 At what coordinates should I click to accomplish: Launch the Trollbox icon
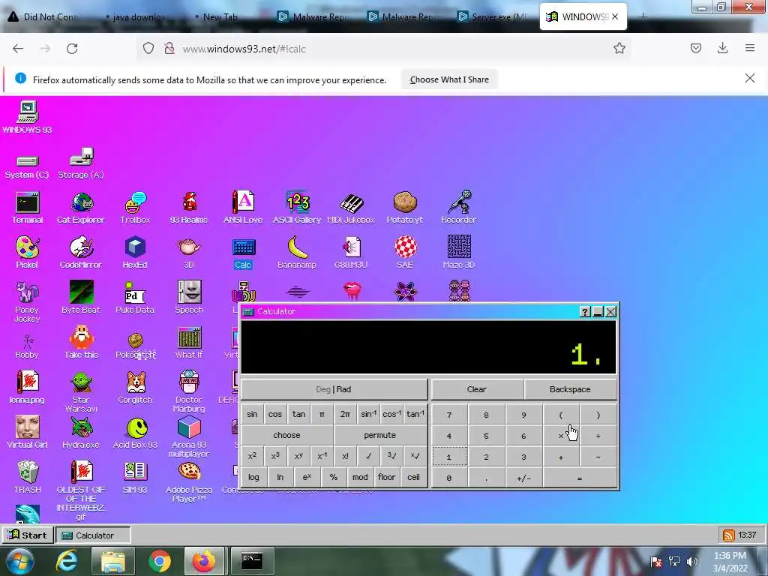135,208
